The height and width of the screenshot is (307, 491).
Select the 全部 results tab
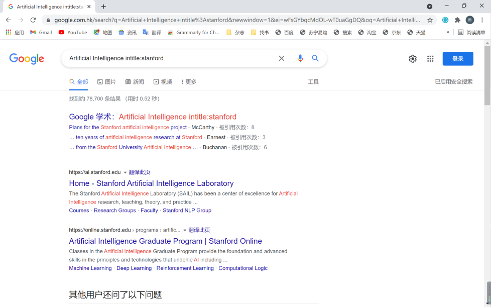[79, 82]
